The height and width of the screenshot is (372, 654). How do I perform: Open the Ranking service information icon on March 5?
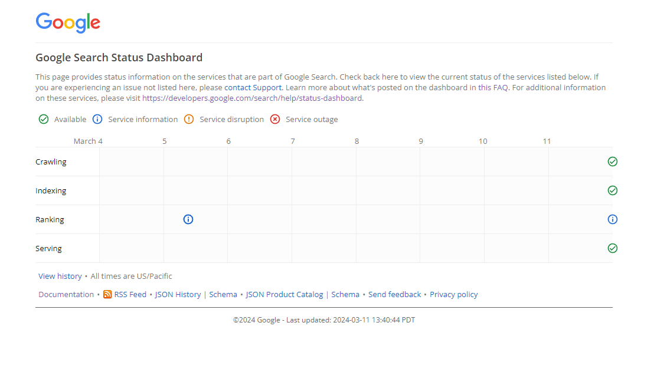coord(188,219)
